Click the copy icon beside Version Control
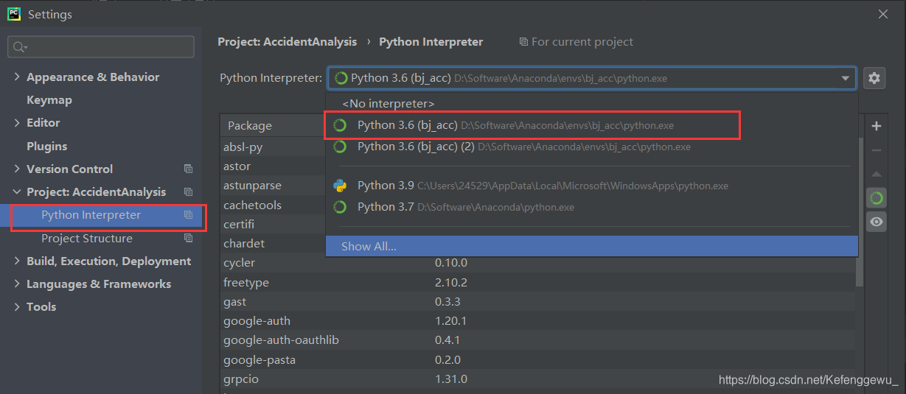 (188, 169)
